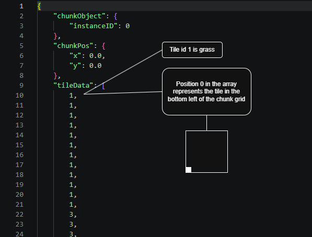Viewport: 312px width, 237px height.
Task: Click the closing brace on line 8
Action: tap(55, 76)
